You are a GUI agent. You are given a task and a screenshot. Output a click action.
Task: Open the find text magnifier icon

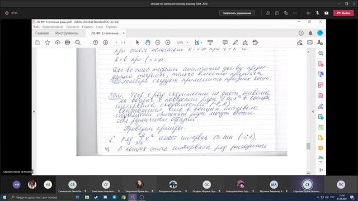pyautogui.click(x=78, y=42)
